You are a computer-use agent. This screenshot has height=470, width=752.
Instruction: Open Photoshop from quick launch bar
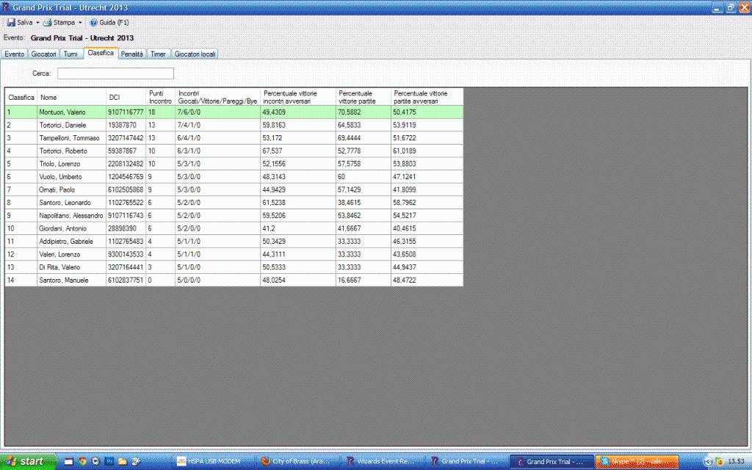coord(109,462)
